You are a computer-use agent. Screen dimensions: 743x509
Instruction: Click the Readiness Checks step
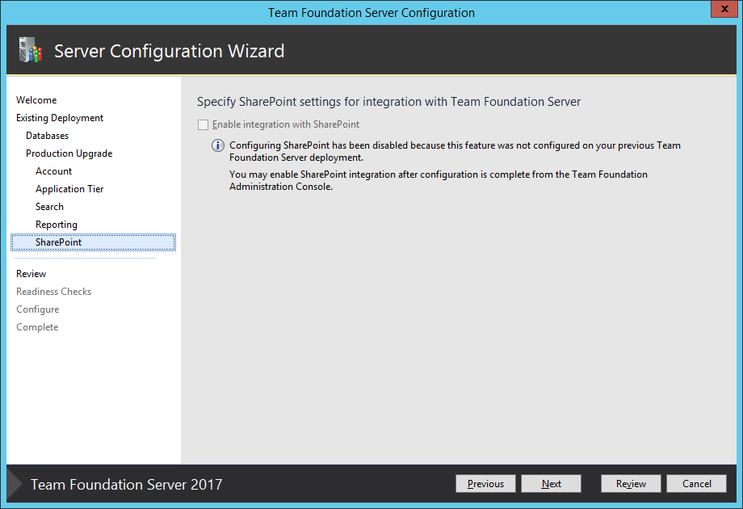coord(53,292)
